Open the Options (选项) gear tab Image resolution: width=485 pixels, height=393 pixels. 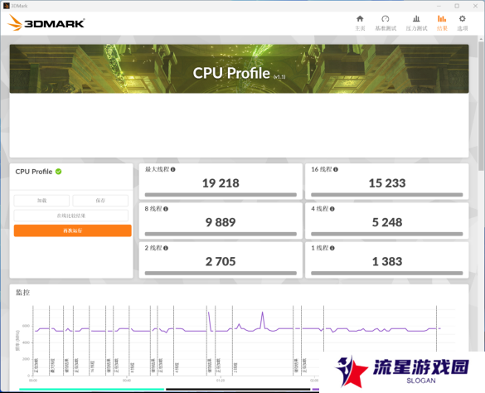[x=463, y=23]
